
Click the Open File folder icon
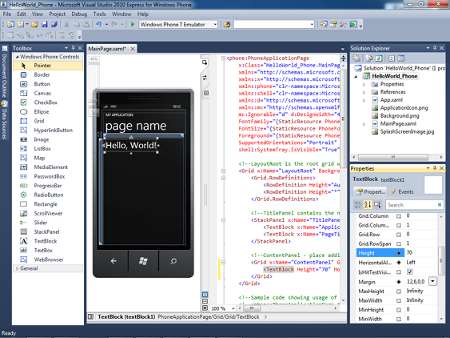pos(34,25)
